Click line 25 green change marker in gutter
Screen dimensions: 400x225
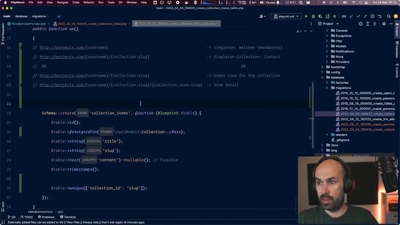[21, 132]
